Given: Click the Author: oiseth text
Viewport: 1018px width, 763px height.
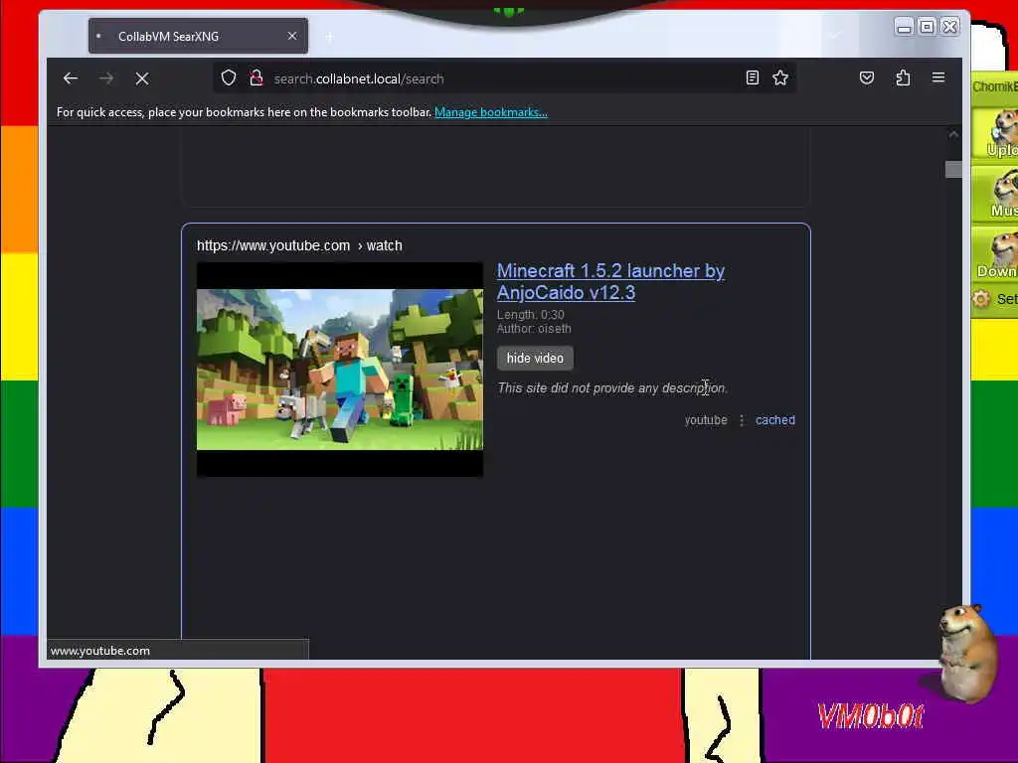Looking at the screenshot, I should pos(534,329).
